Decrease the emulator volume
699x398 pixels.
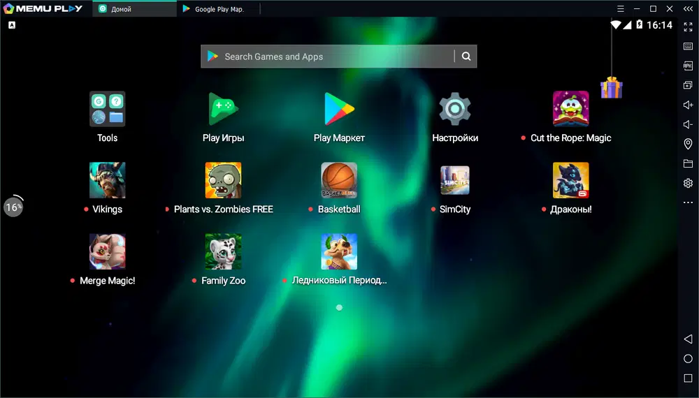point(688,124)
